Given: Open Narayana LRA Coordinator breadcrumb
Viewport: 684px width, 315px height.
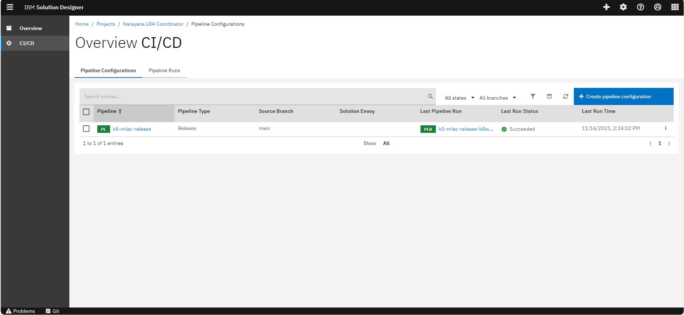Looking at the screenshot, I should [153, 24].
